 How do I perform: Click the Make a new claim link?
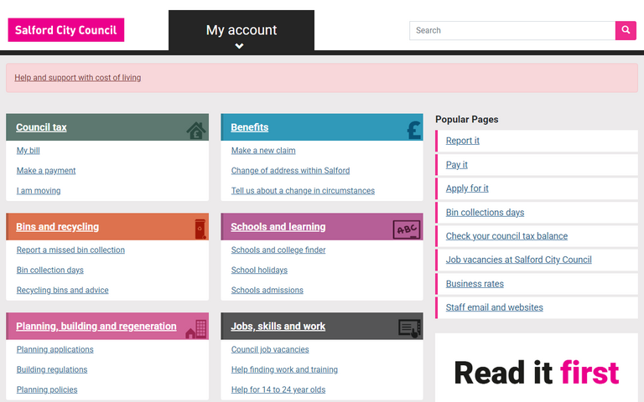(x=263, y=151)
